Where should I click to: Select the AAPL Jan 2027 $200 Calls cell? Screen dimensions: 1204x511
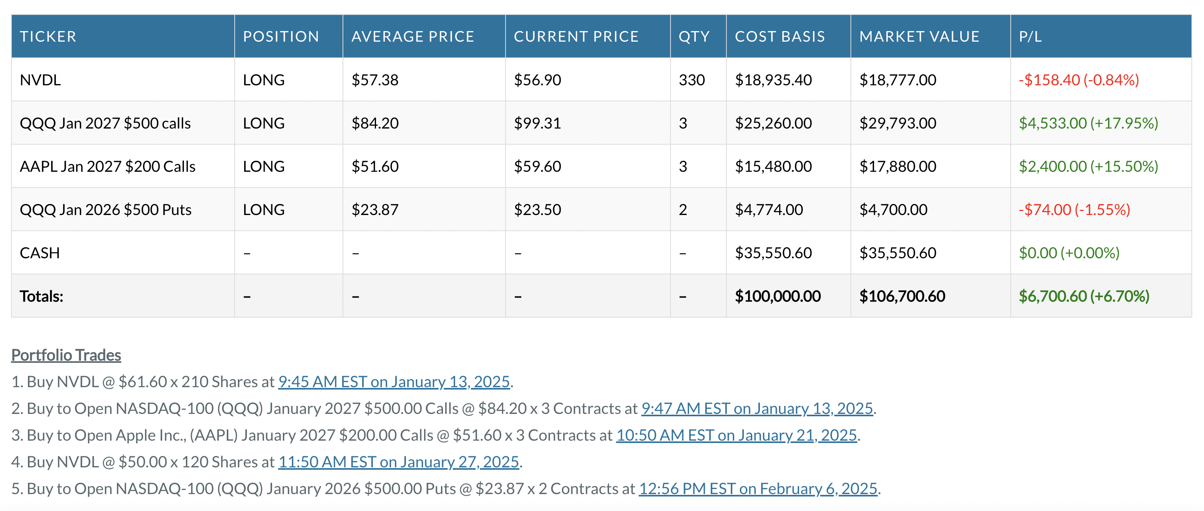(x=107, y=167)
